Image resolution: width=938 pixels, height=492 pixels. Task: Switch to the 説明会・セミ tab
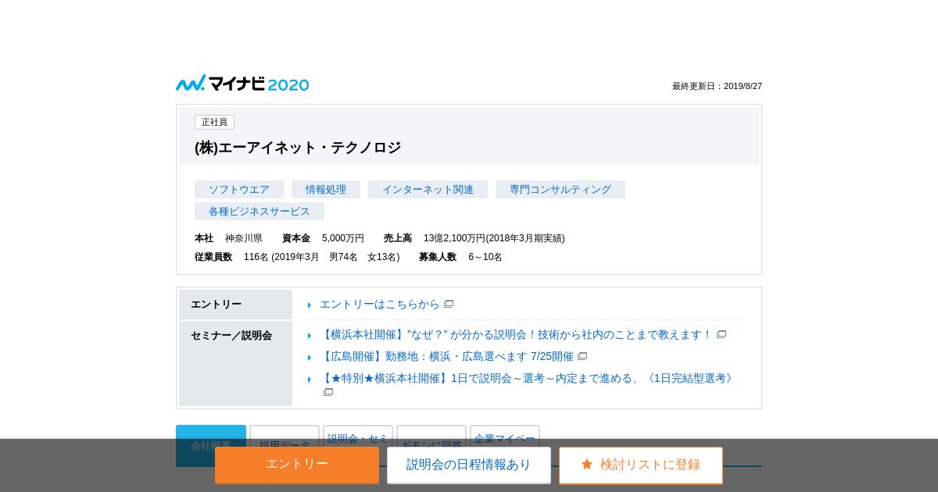click(358, 445)
